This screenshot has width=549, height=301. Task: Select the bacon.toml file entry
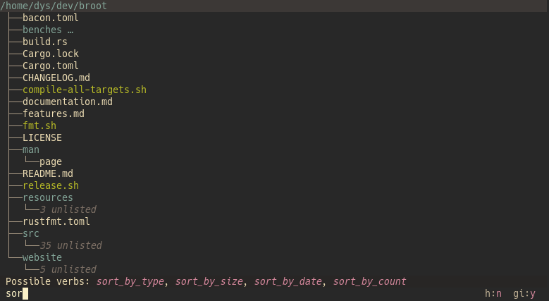(51, 18)
